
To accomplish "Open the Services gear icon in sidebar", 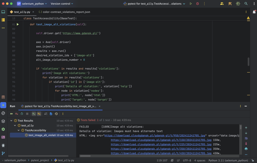I will pyautogui.click(x=3, y=129).
